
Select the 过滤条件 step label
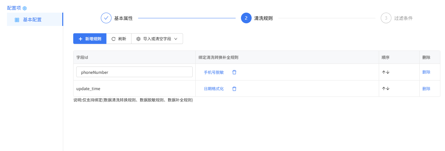click(403, 18)
